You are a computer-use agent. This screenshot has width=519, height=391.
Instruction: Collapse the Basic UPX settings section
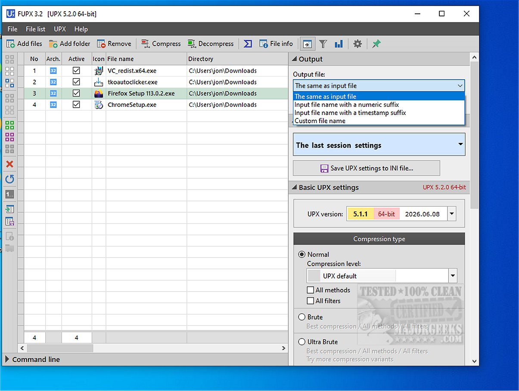click(294, 188)
